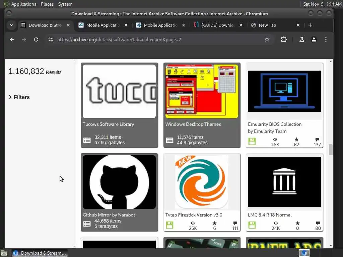This screenshot has height=257, width=343.
Task: Click the list icon under Windows Desktop Themes
Action: coord(169,140)
